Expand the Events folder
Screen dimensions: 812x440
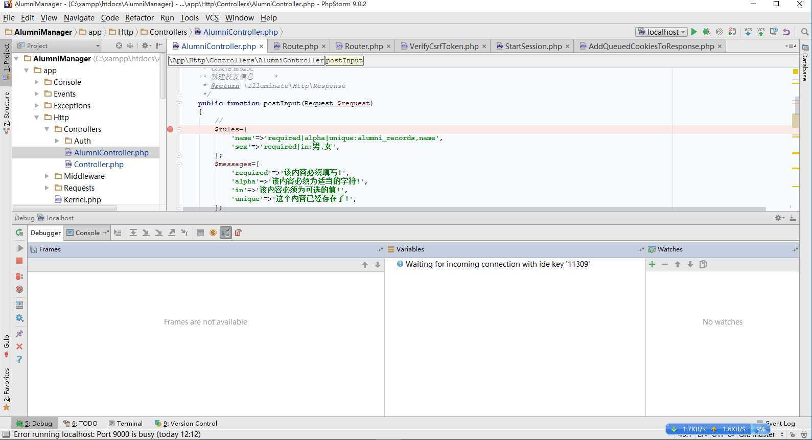(x=36, y=94)
